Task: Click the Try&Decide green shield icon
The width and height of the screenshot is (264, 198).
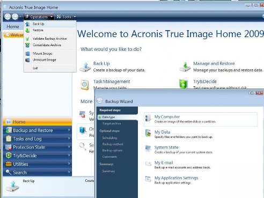Action: [184, 84]
